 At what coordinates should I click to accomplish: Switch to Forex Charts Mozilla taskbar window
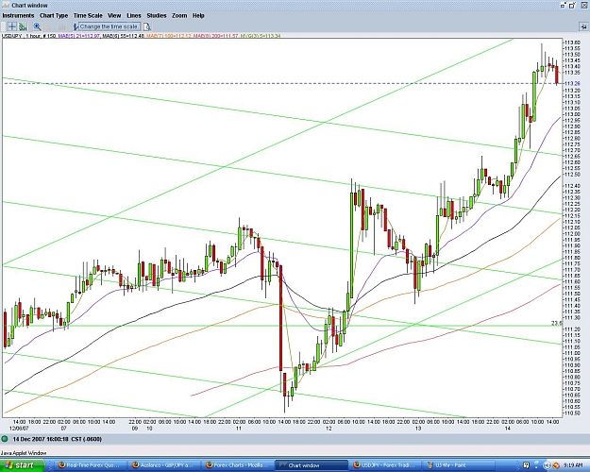[x=239, y=465]
